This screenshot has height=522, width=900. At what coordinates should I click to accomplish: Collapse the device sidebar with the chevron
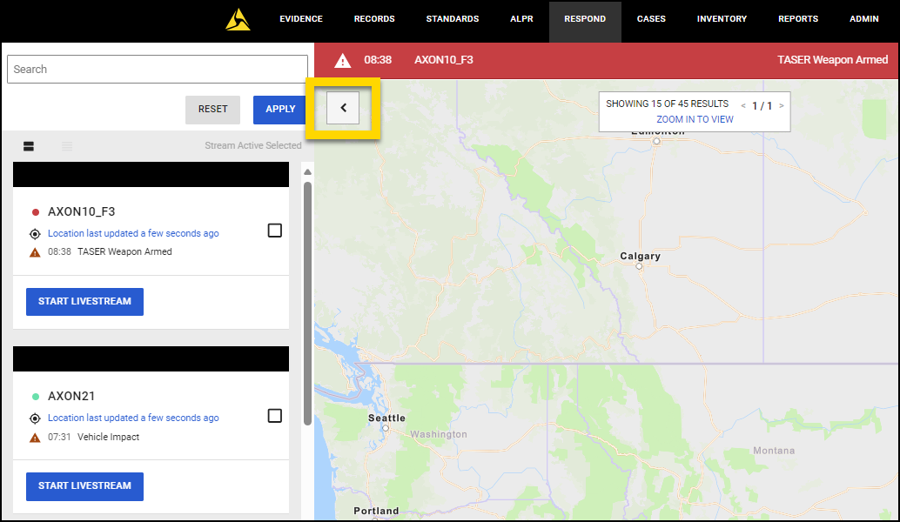343,108
